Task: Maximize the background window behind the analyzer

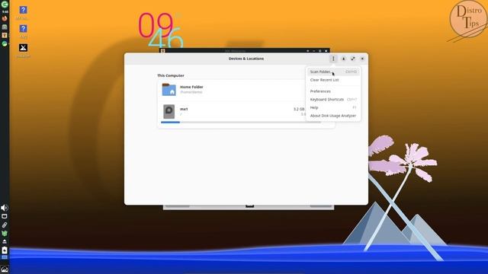Action: coord(319,51)
